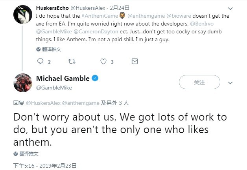Viewport: 247px width, 170px height.
Task: Retweet the HuskersEcho tweet
Action: pyautogui.click(x=72, y=62)
